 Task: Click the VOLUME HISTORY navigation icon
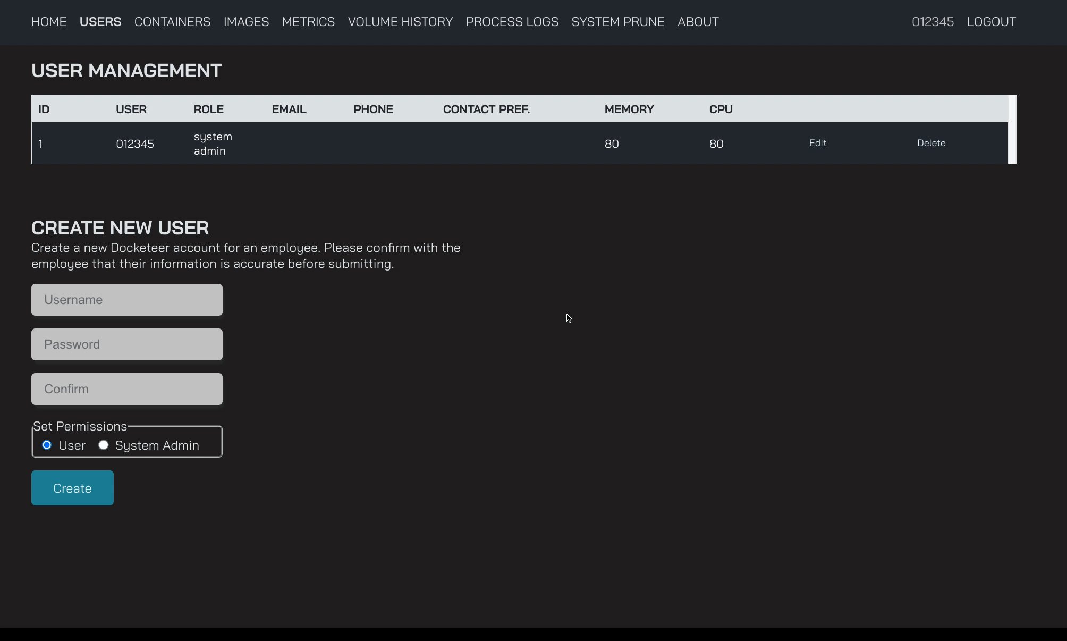[400, 21]
